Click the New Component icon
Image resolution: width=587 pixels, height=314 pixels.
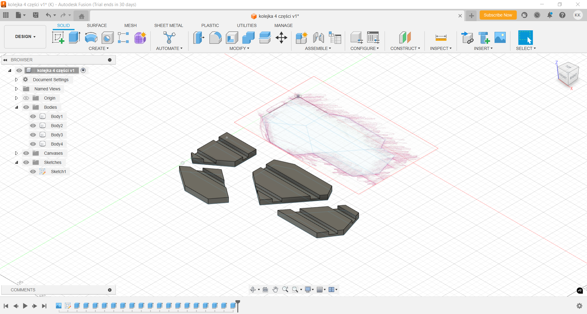click(x=302, y=38)
